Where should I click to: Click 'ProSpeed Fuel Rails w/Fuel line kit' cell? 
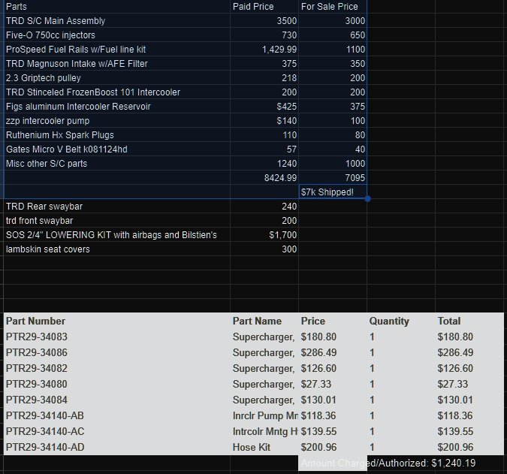116,49
